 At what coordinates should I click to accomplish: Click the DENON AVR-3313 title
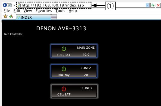point(61,28)
